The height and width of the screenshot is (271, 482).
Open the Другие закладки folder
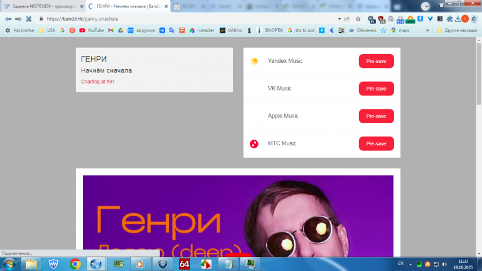coord(457,30)
